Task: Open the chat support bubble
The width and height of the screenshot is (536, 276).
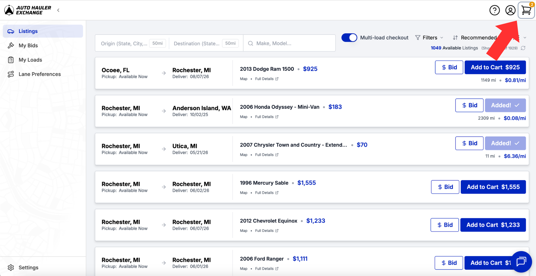Action: tap(521, 261)
